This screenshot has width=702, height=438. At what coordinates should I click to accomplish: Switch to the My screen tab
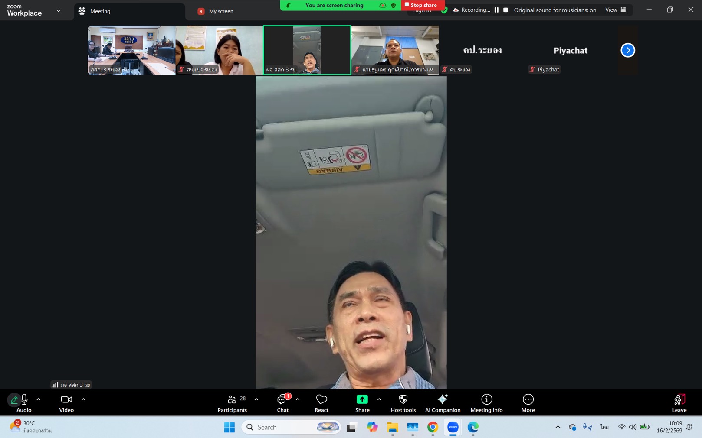pyautogui.click(x=221, y=11)
